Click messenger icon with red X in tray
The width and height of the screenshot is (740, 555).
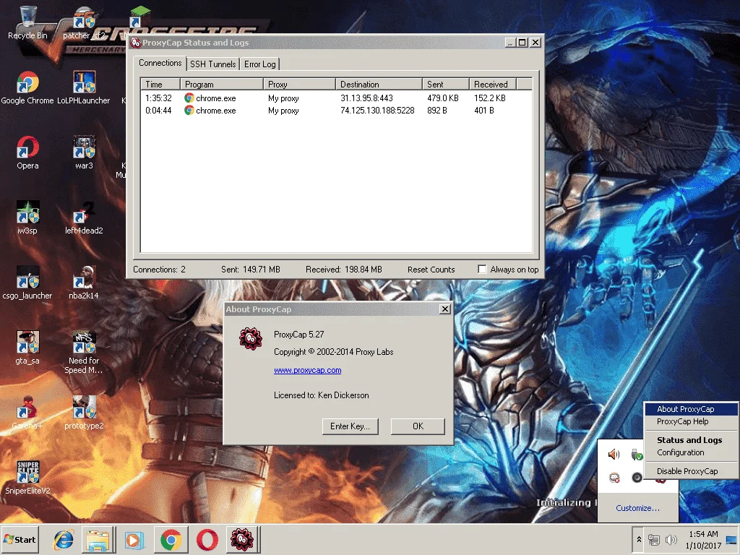[x=614, y=477]
